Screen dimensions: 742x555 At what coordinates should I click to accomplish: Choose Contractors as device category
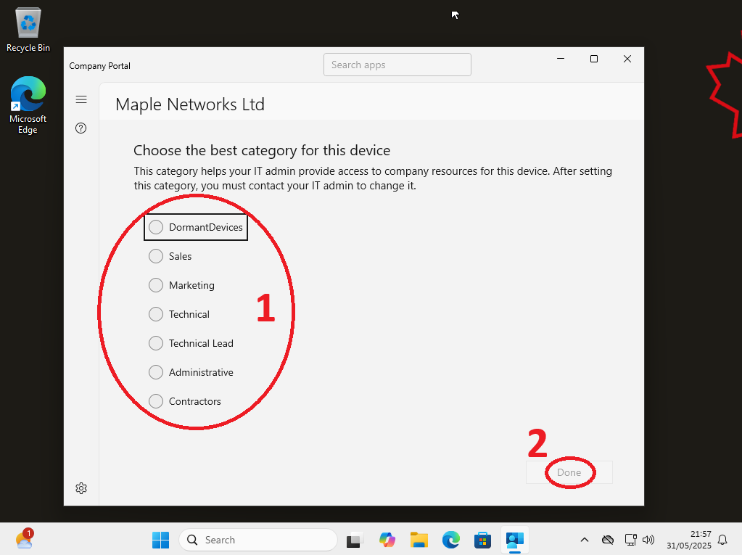[x=156, y=401]
